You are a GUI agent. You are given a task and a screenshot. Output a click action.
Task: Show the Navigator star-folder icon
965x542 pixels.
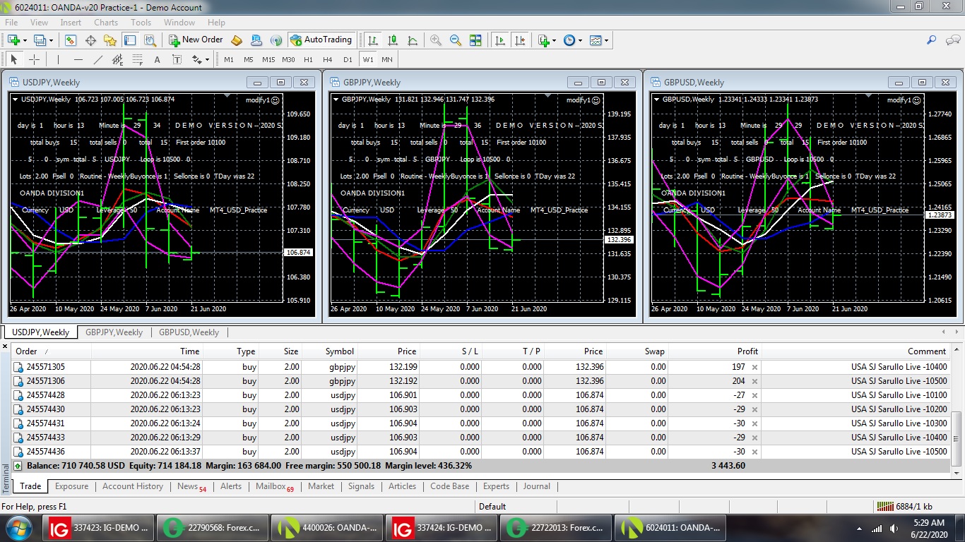(x=110, y=40)
